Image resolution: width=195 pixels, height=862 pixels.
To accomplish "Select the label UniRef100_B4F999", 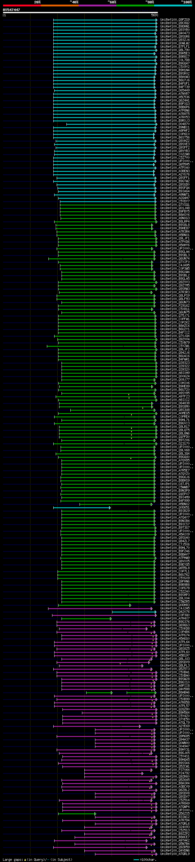I will pyautogui.click(x=175, y=501).
